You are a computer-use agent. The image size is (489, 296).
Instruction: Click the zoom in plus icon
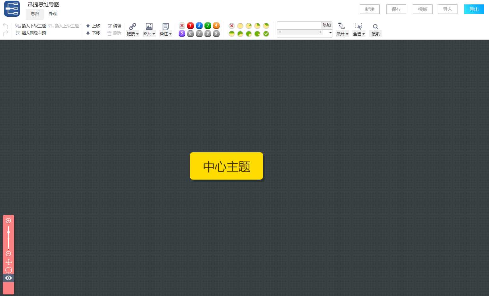[9, 221]
